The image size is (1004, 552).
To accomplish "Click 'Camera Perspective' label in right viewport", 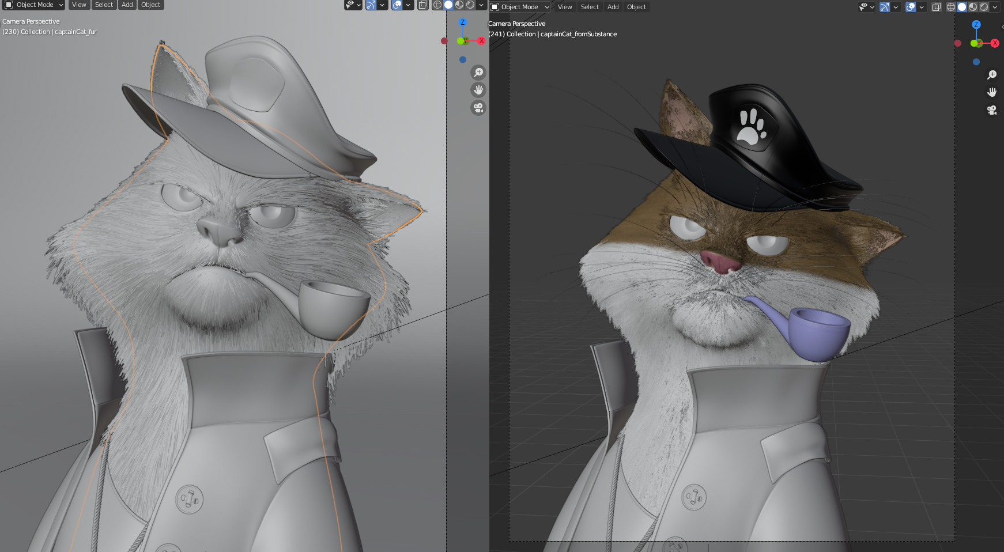I will 517,24.
